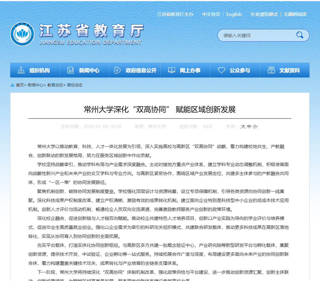Click the Jiangsu Education Department logo emblem
320x281 pixels.
click(22, 34)
